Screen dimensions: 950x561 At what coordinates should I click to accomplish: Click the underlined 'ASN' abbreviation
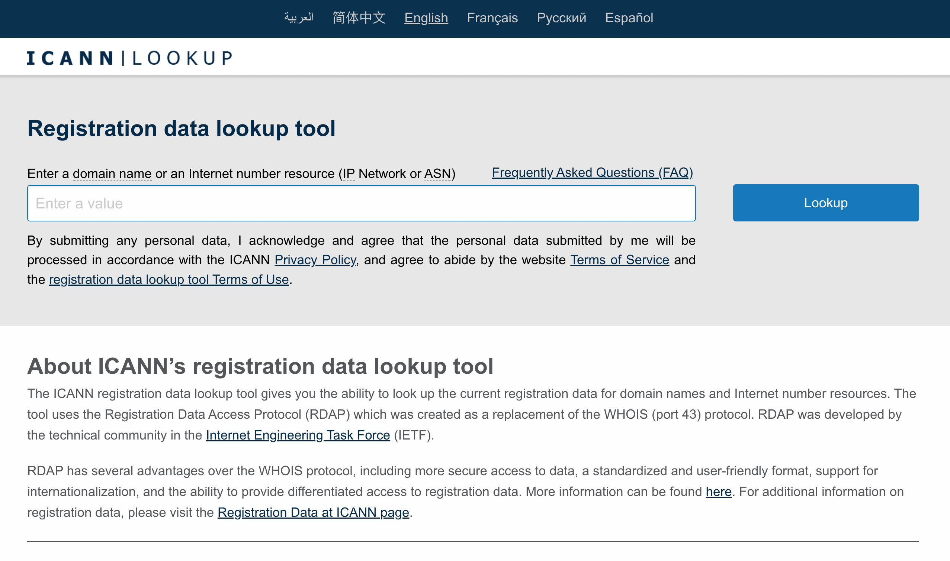[x=437, y=174]
